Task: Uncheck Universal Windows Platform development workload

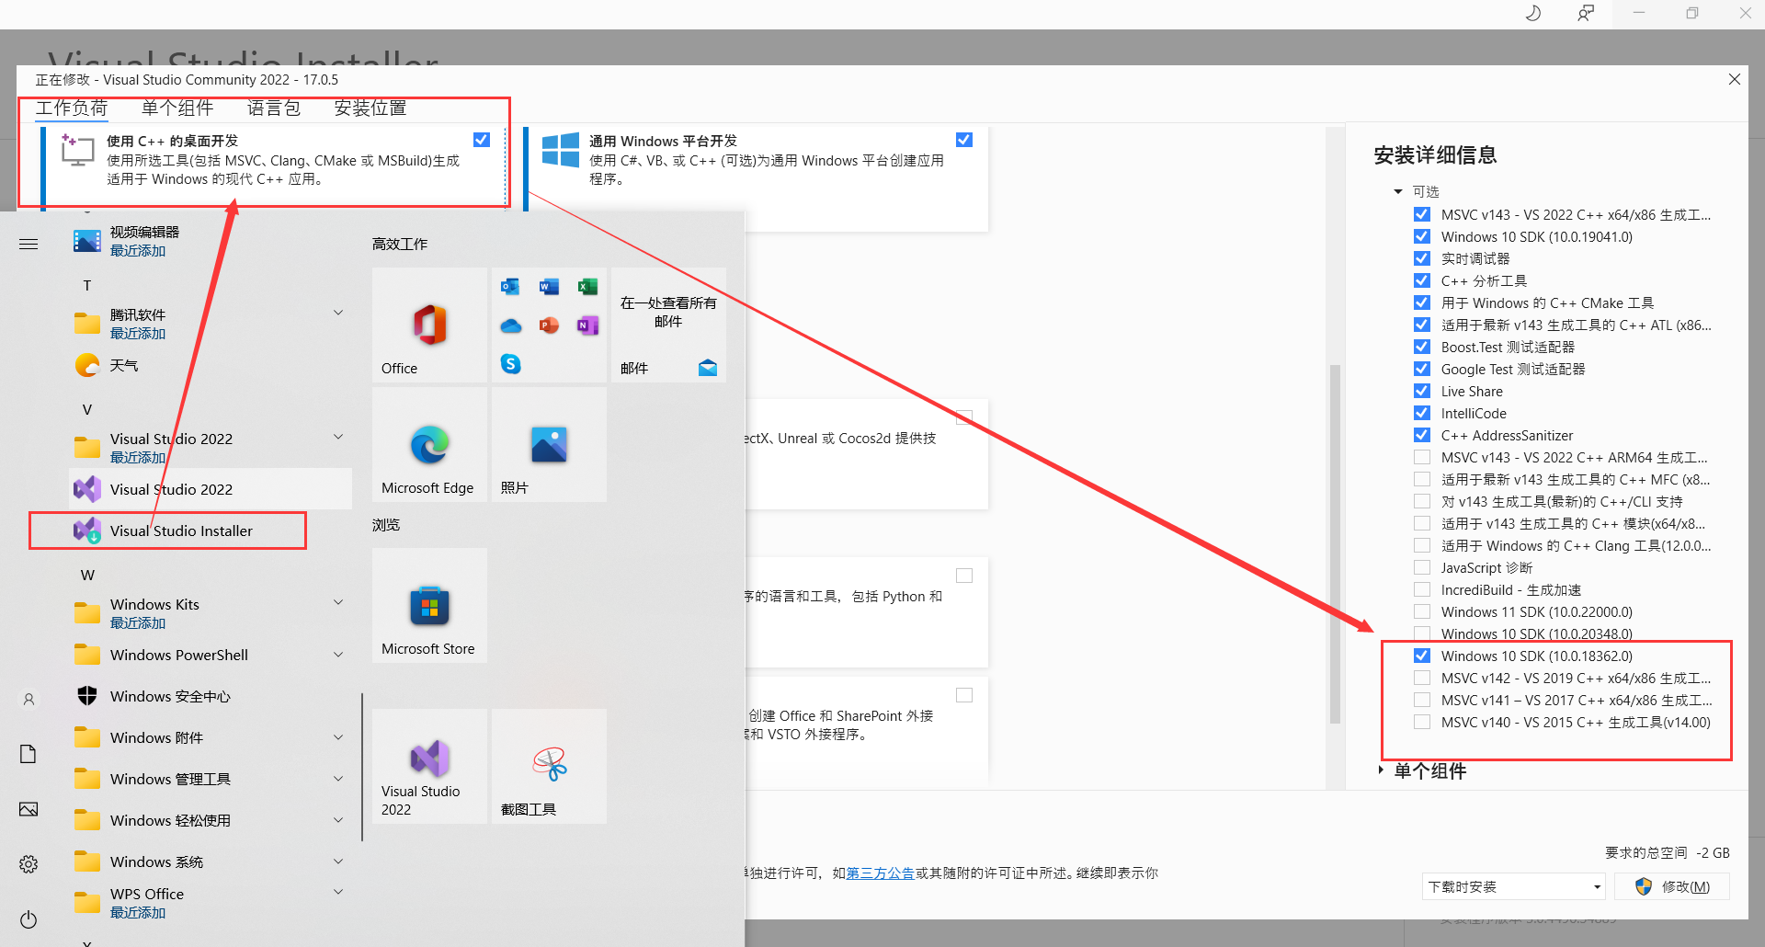Action: tap(963, 140)
